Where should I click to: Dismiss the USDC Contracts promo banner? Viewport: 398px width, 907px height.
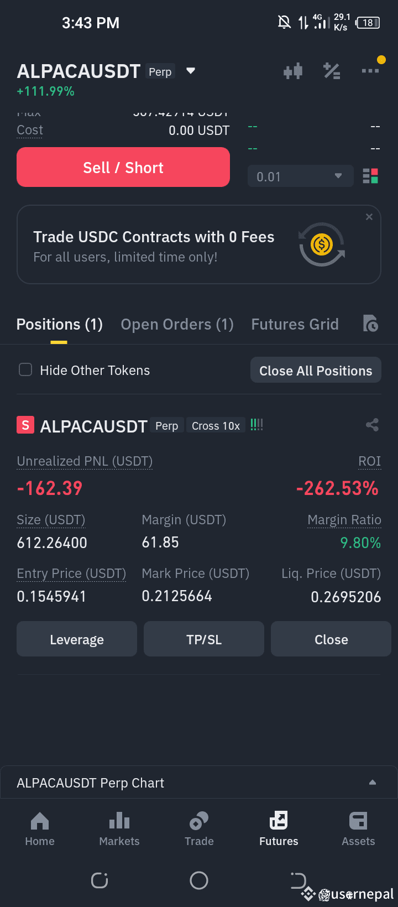click(x=369, y=217)
